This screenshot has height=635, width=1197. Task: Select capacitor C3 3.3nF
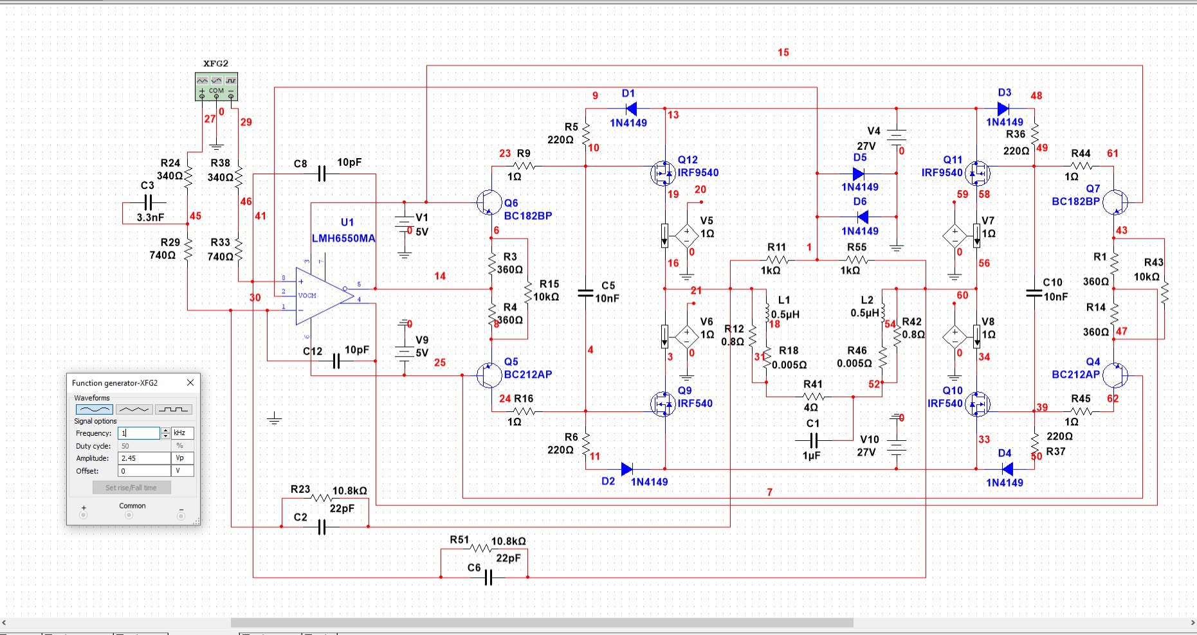(x=148, y=203)
